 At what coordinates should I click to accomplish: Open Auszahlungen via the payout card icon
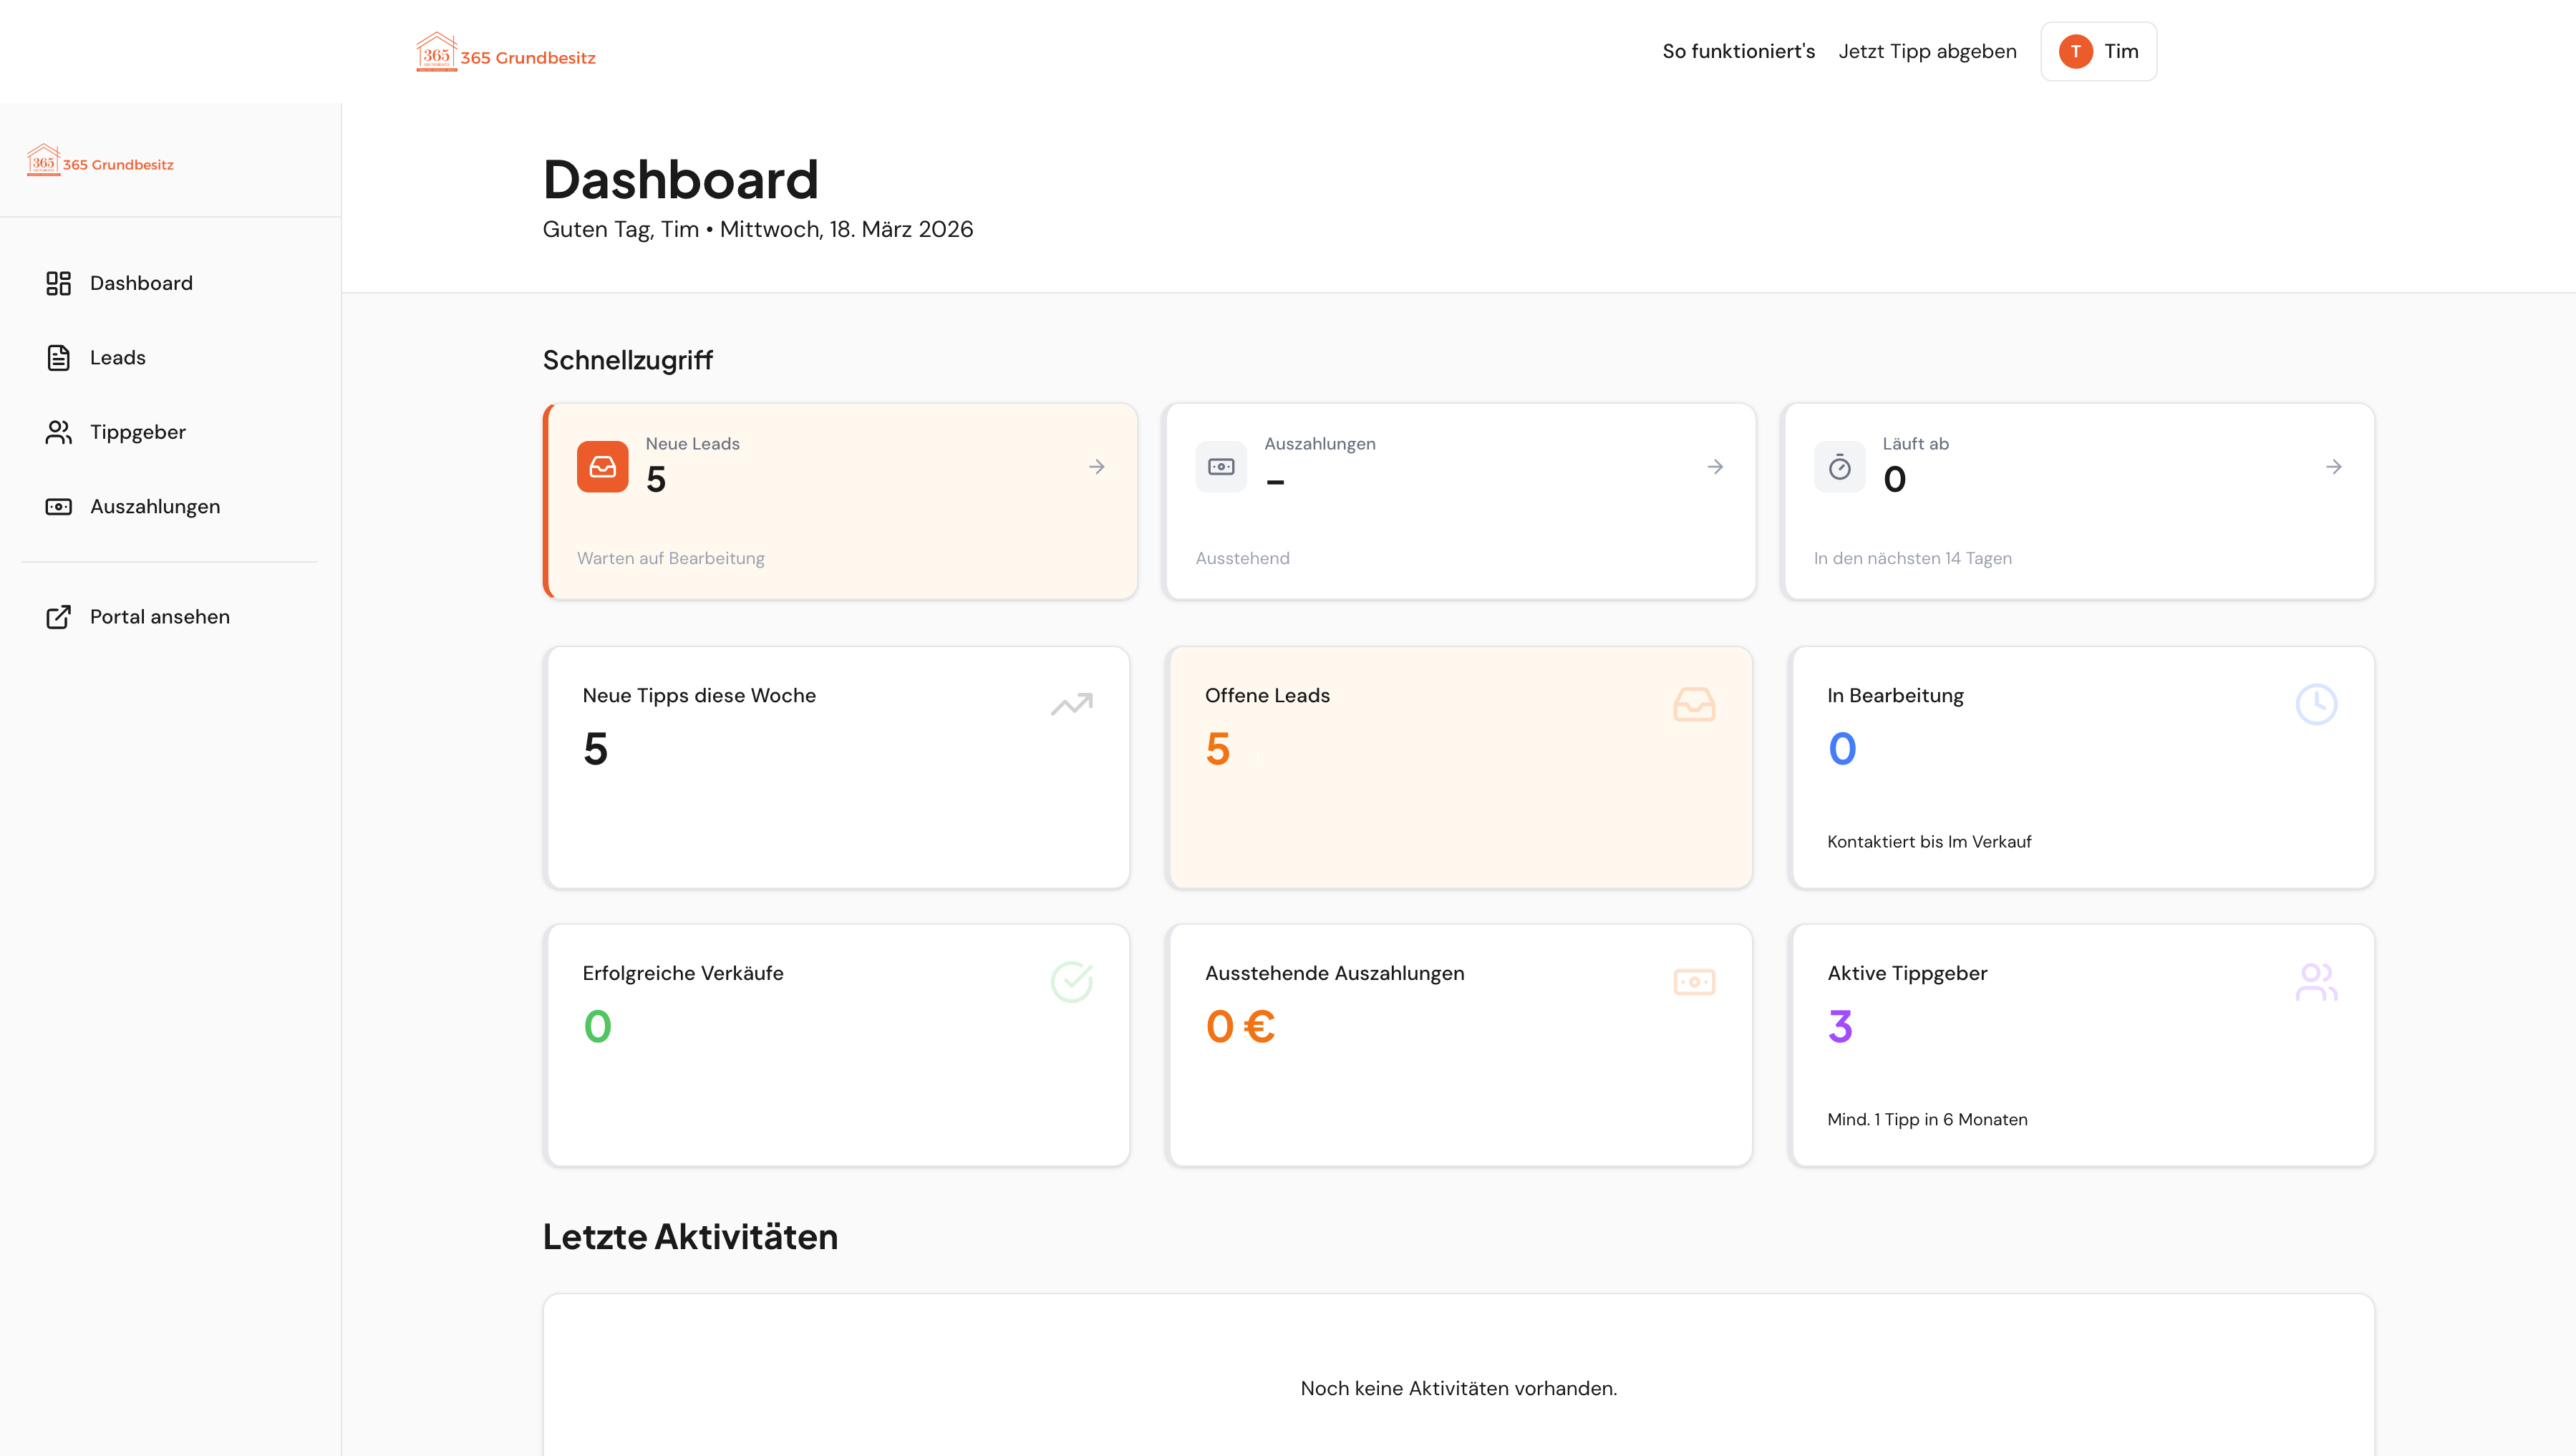pos(58,506)
